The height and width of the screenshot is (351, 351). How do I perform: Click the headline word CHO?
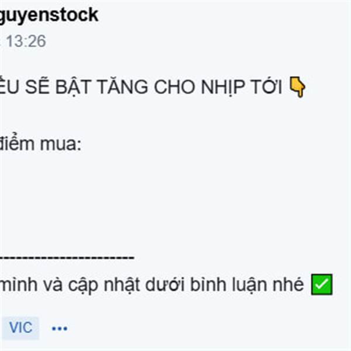[174, 87]
